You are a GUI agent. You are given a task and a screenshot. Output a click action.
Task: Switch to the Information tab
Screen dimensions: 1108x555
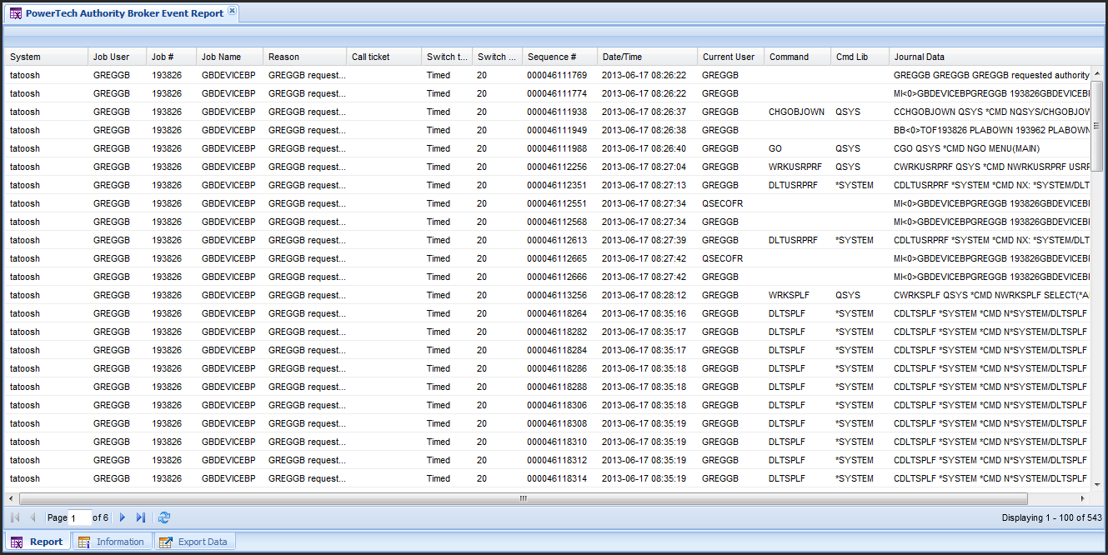[x=112, y=542]
